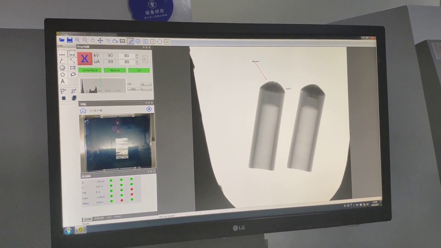This screenshot has width=441, height=248.
Task: Click the kV setpoint field showing 90
Action: click(x=126, y=56)
